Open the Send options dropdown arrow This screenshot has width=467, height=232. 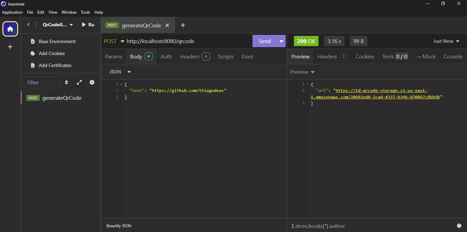281,41
